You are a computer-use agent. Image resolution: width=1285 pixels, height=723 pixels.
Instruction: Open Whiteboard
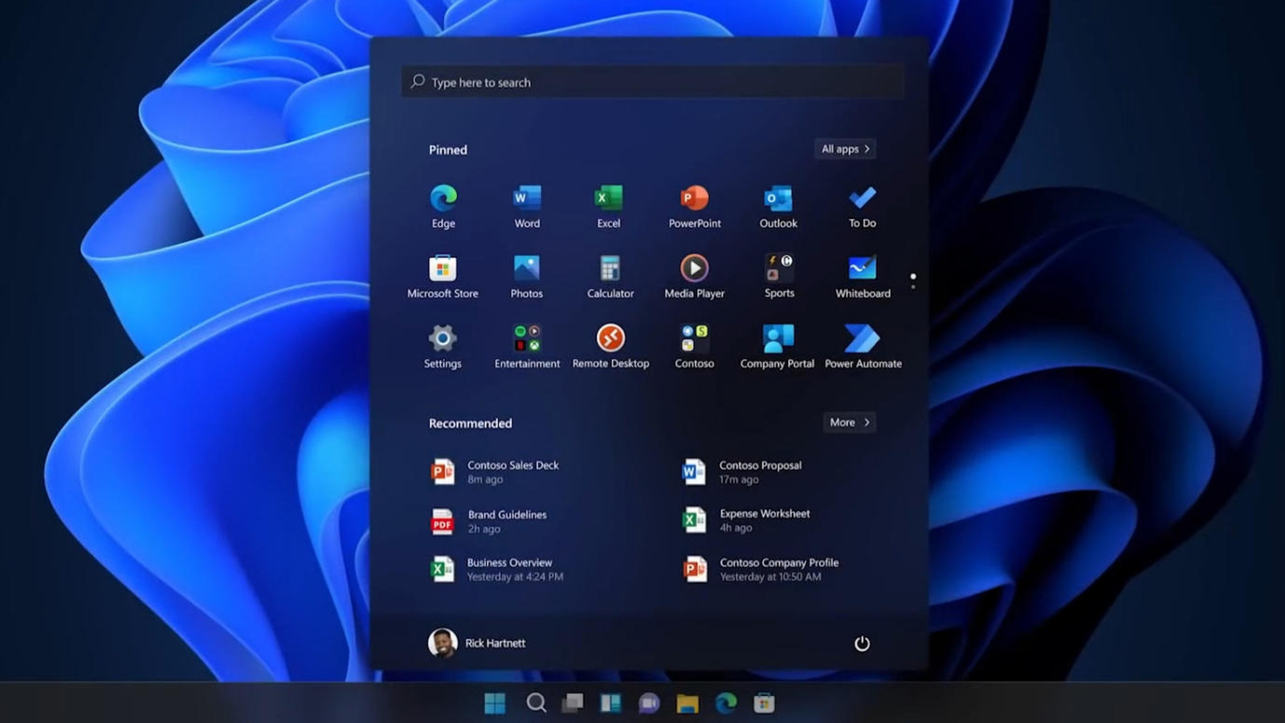[x=861, y=269]
